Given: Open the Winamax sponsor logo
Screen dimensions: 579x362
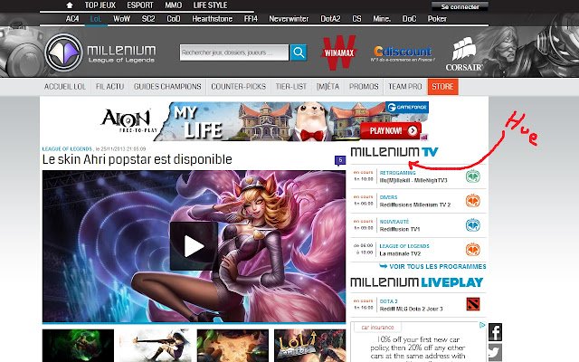Looking at the screenshot, I should tap(338, 52).
